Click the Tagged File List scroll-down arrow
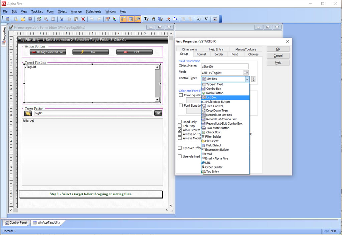Viewport: 342px width, 235px height. pos(157,100)
